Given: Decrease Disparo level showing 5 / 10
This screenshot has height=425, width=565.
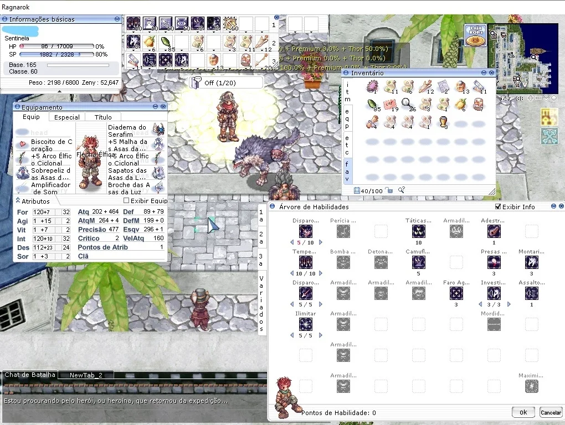Looking at the screenshot, I should click(x=292, y=242).
